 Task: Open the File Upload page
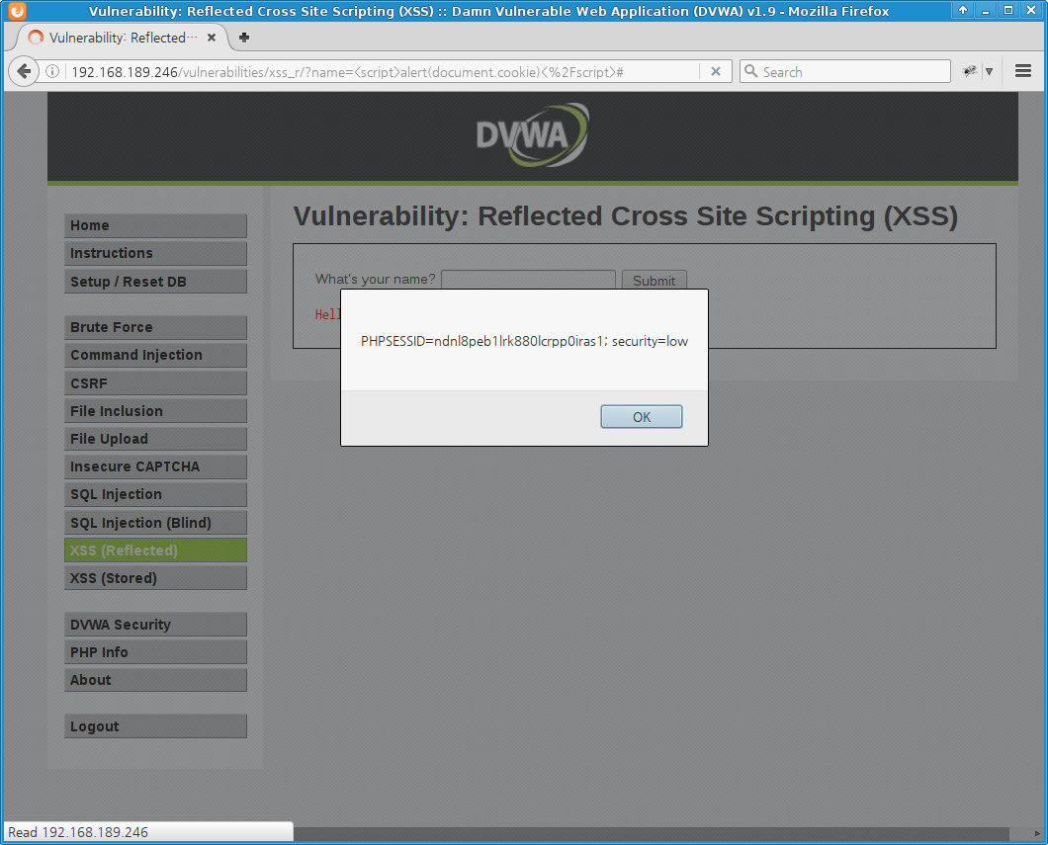coord(156,439)
